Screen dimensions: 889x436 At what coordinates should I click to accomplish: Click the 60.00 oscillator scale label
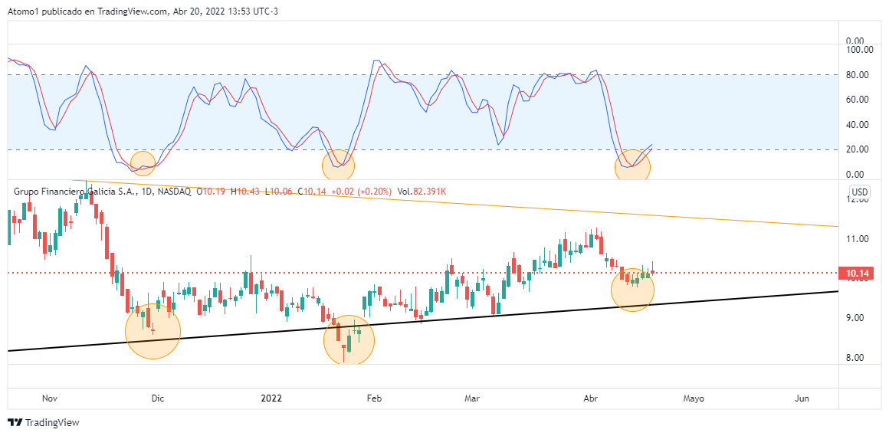[x=858, y=99]
